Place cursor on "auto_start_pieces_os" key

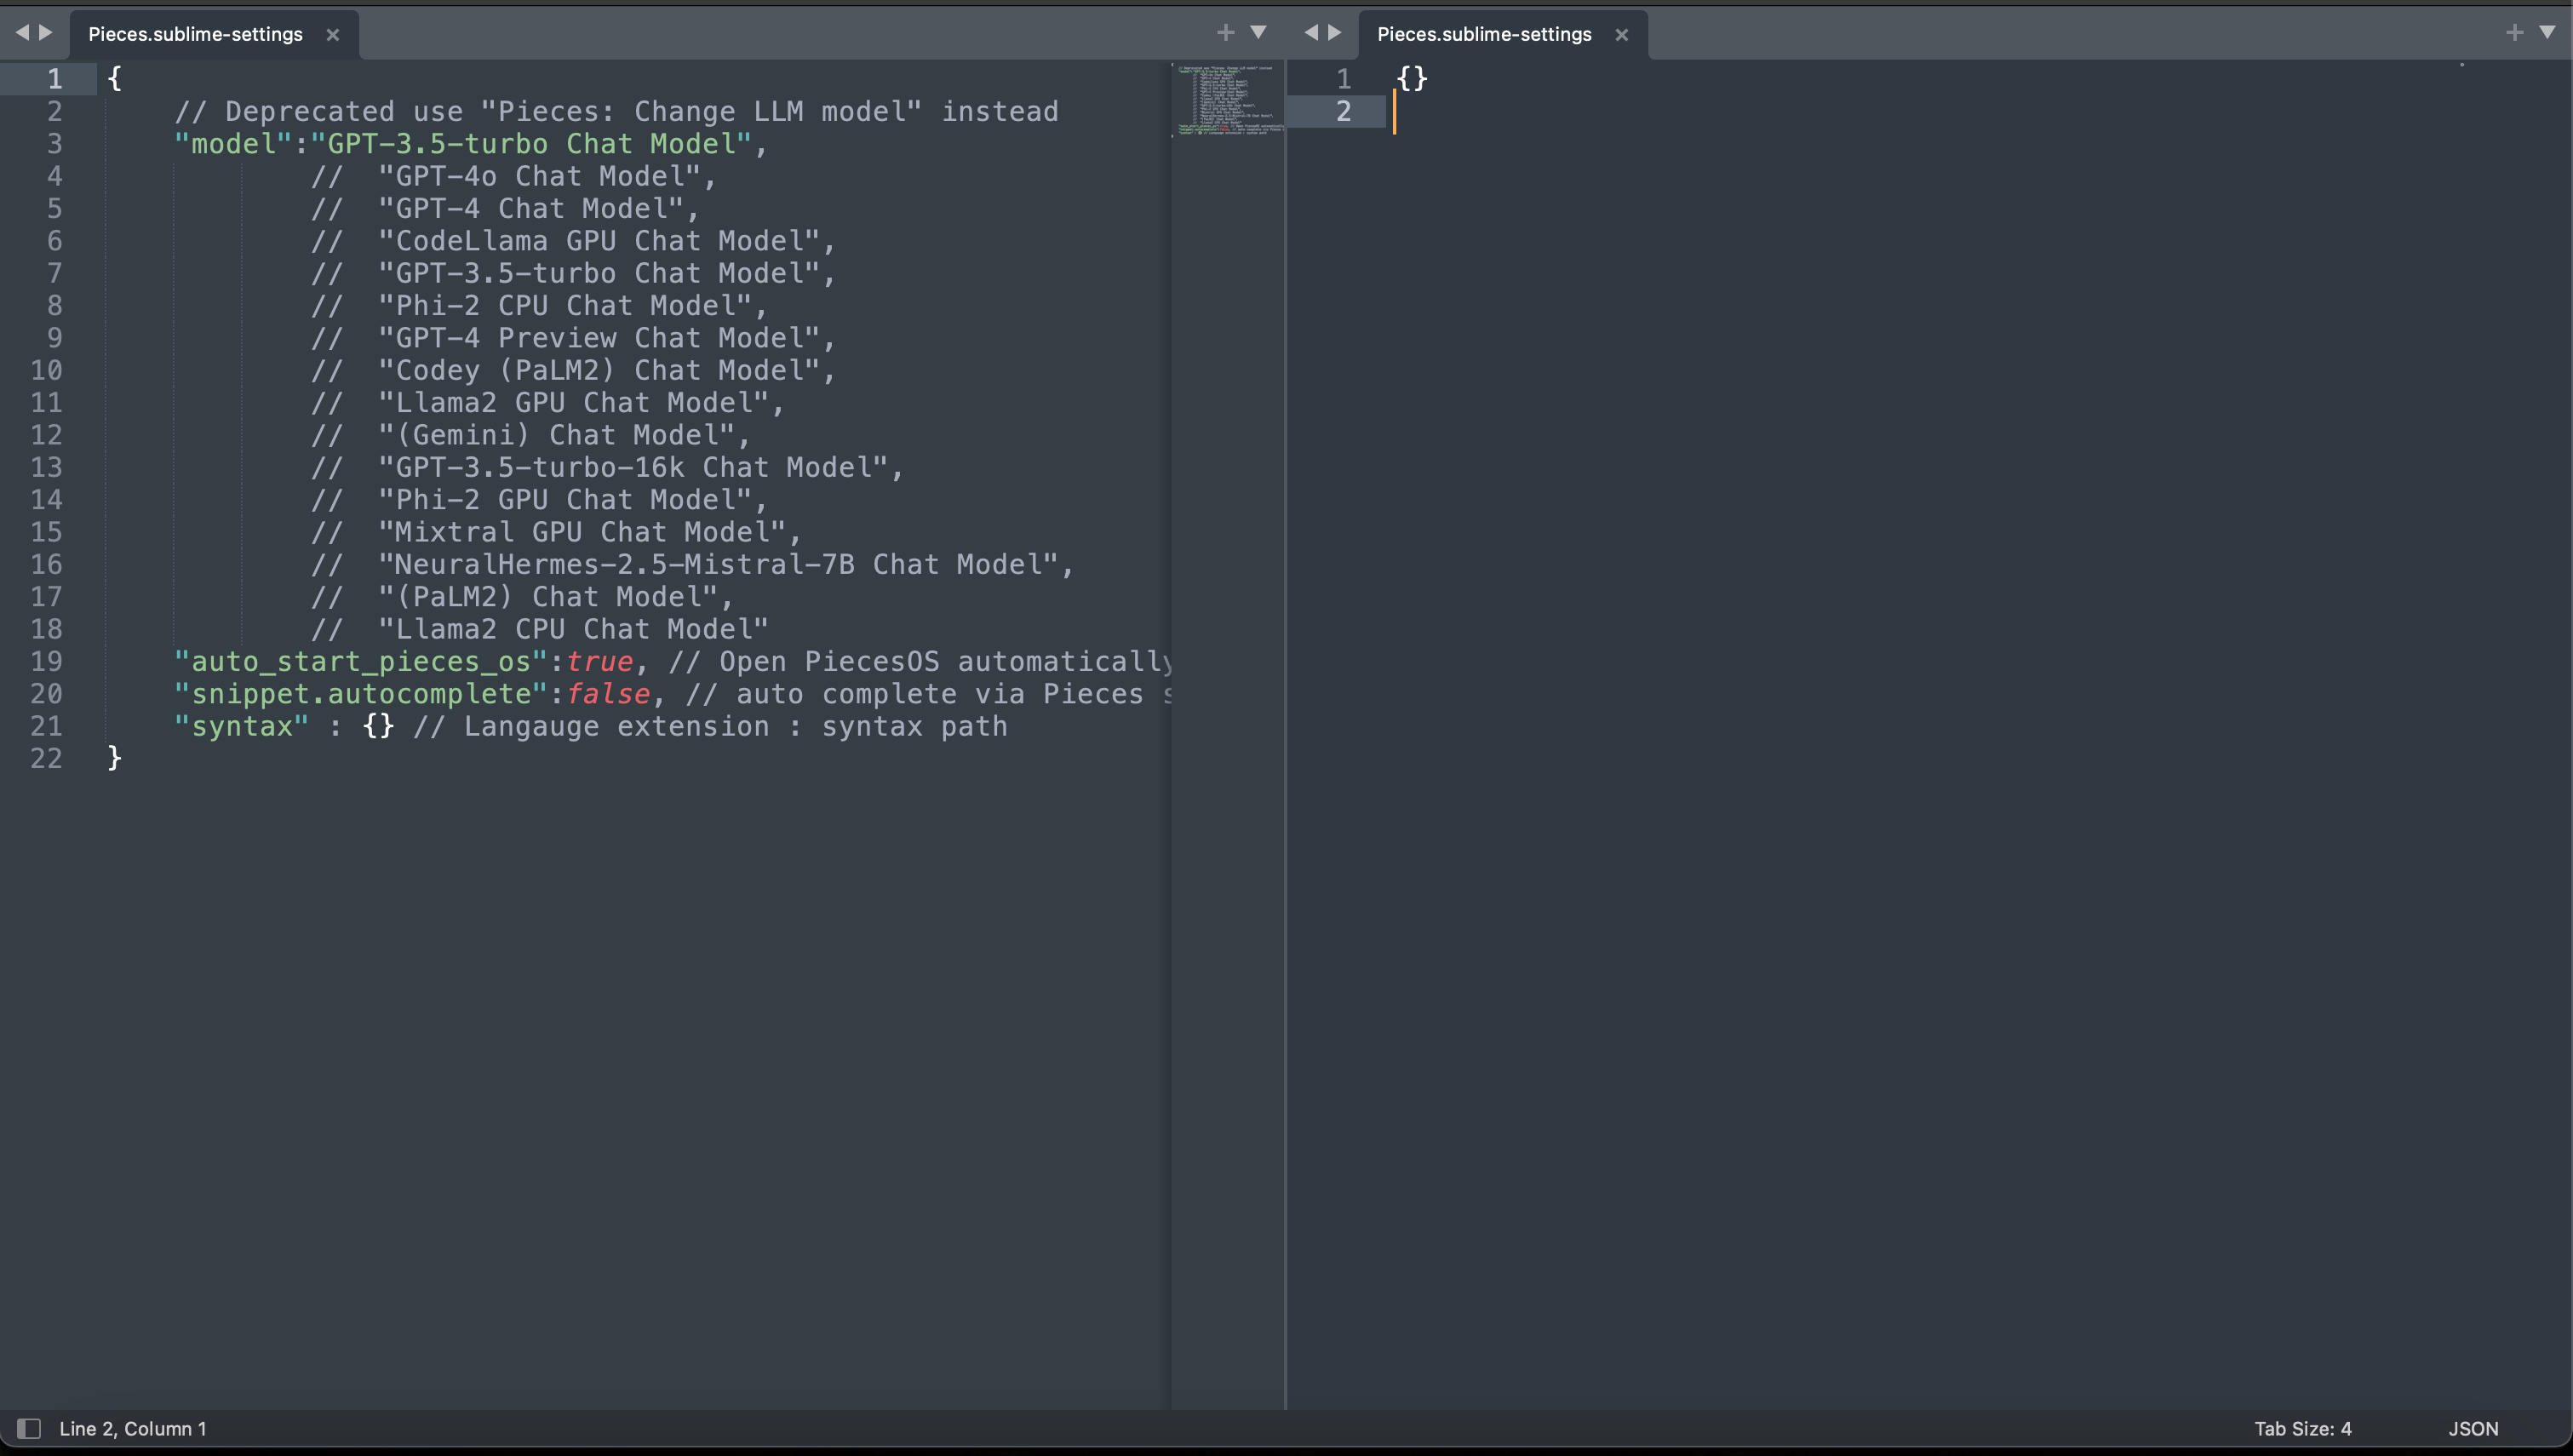coord(360,661)
